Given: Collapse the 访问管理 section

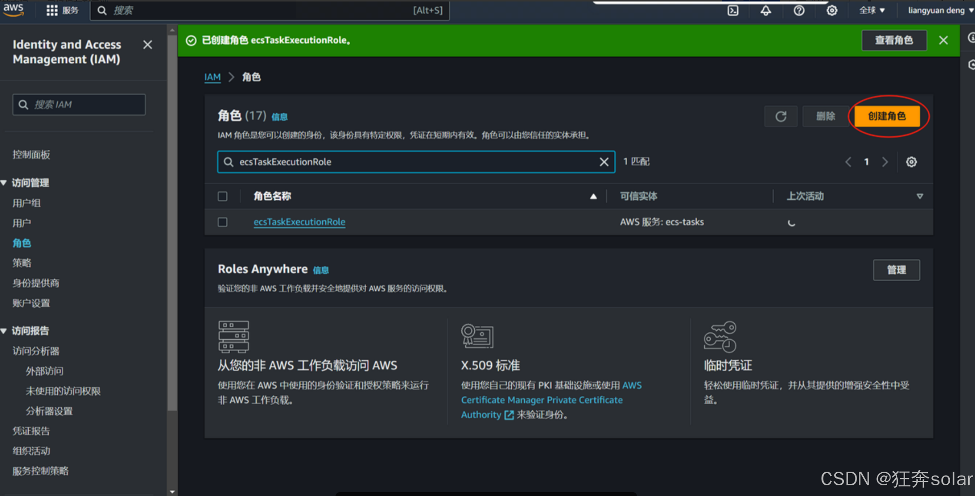Looking at the screenshot, I should point(4,183).
